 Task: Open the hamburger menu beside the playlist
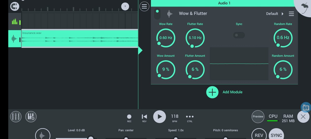[x=144, y=6]
